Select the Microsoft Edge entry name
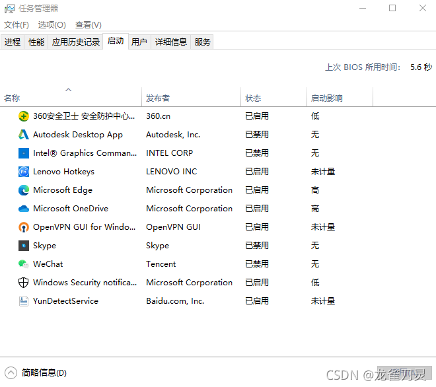 tap(63, 190)
